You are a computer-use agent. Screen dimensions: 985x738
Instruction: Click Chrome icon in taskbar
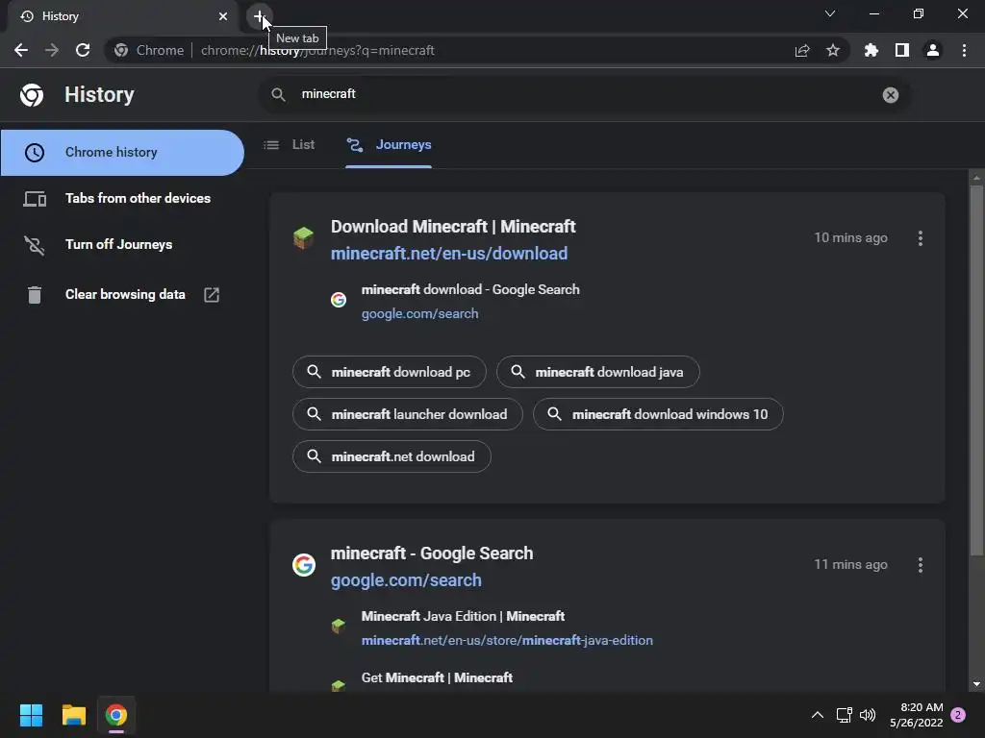point(116,715)
